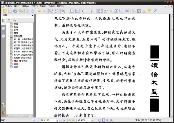Zoom out with the minus button

[x=84, y=11]
